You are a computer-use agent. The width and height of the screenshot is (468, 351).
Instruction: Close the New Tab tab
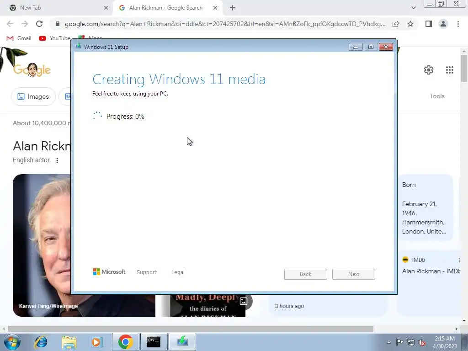coord(106,8)
